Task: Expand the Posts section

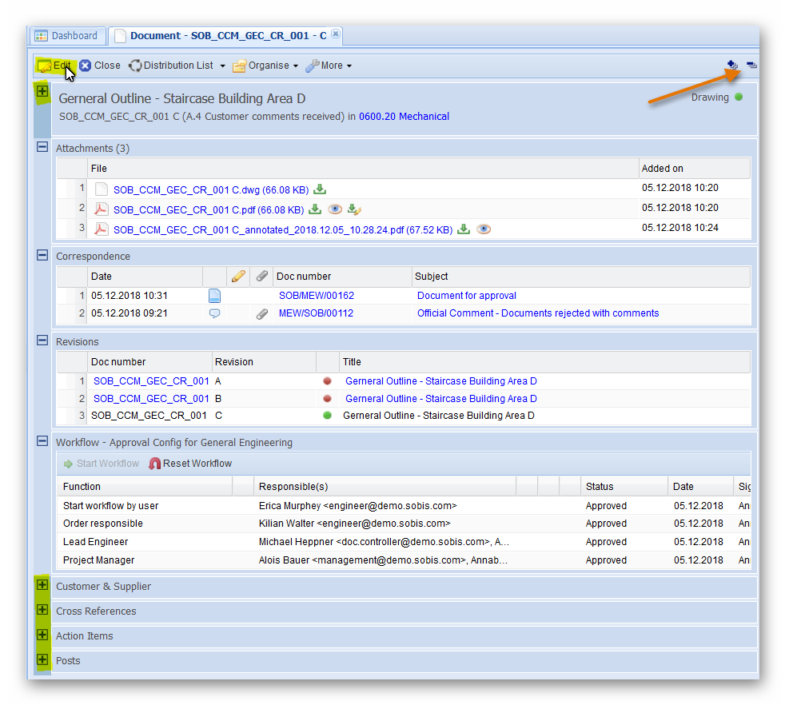Action: click(42, 659)
